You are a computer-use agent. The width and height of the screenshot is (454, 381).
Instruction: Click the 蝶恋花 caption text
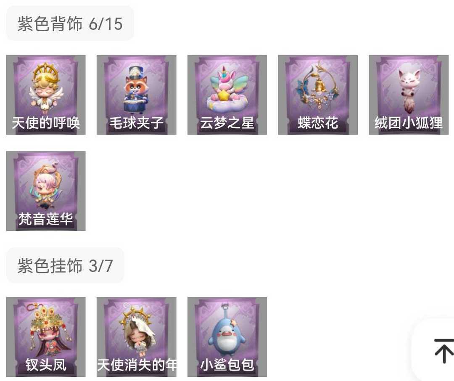[318, 122]
